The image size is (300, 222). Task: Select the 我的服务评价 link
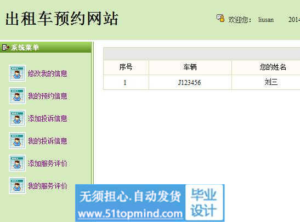[48, 186]
